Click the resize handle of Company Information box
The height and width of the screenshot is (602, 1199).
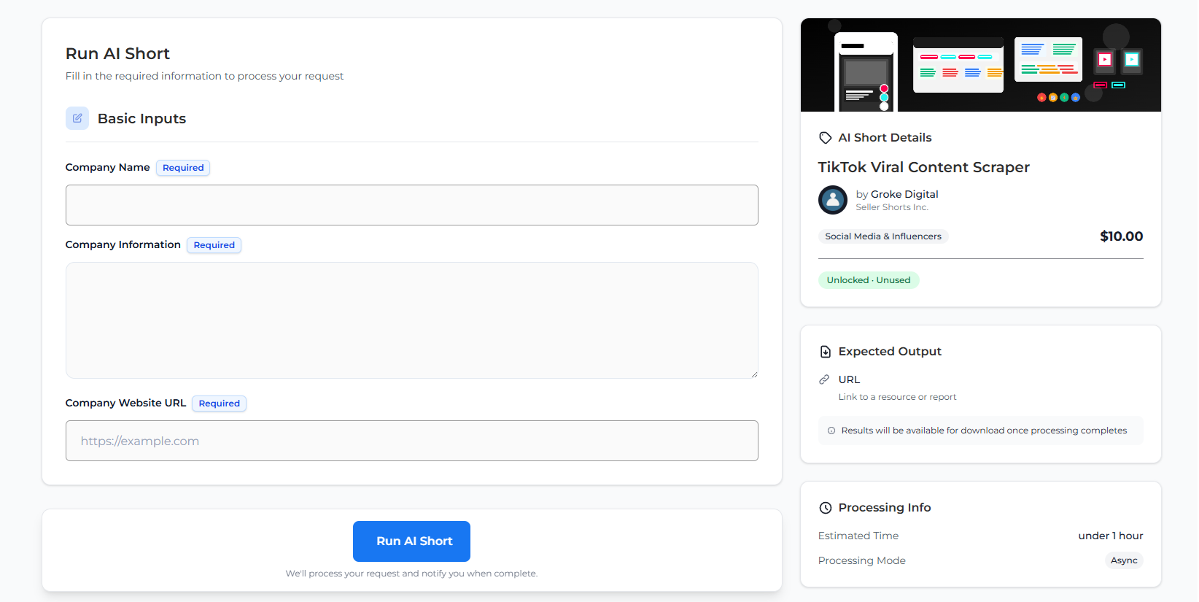click(x=754, y=374)
